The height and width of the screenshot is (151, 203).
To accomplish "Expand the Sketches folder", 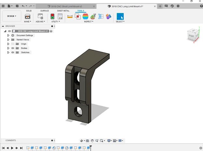I will tap(8, 53).
